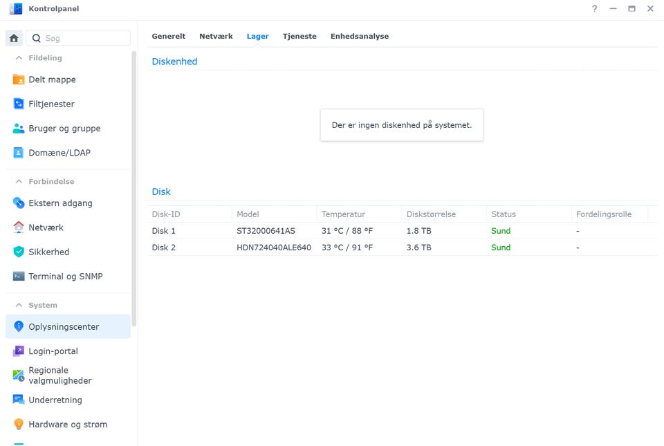Click in the Søg search field

(84, 38)
